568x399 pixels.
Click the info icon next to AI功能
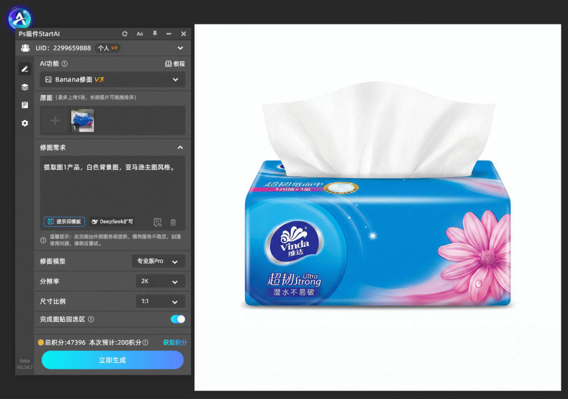[65, 63]
